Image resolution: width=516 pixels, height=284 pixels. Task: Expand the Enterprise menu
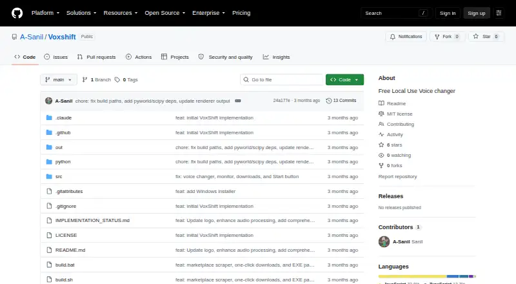tap(208, 13)
